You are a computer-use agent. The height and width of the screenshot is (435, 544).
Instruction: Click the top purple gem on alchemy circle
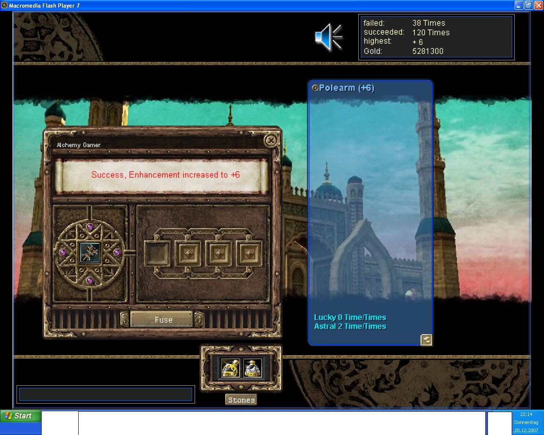tap(90, 227)
